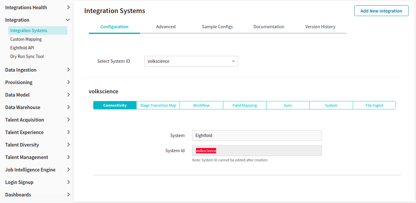This screenshot has width=416, height=203.
Task: Click the Data Model menu label
Action: coord(18,95)
